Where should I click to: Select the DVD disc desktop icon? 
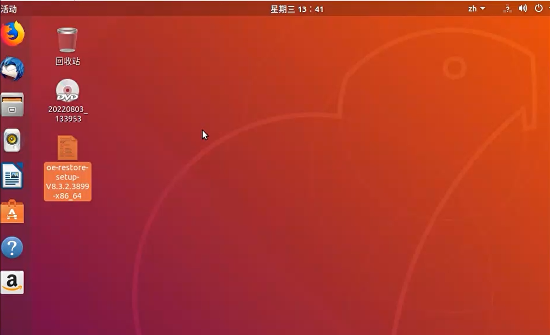[x=68, y=91]
